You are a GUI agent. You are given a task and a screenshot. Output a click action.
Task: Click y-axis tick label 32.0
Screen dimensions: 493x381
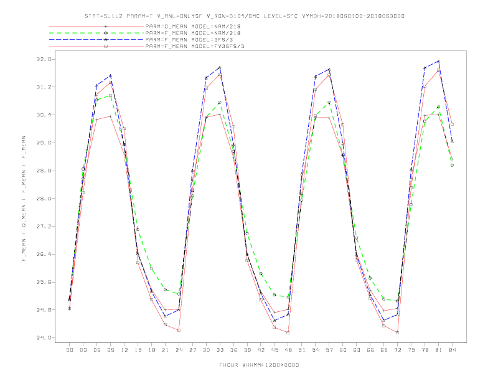(44, 59)
